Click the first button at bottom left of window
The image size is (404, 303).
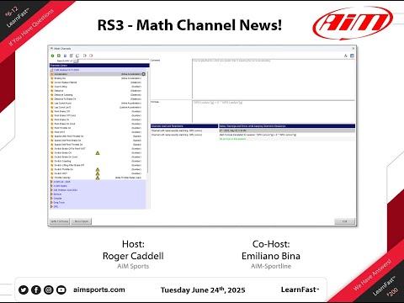click(60, 221)
